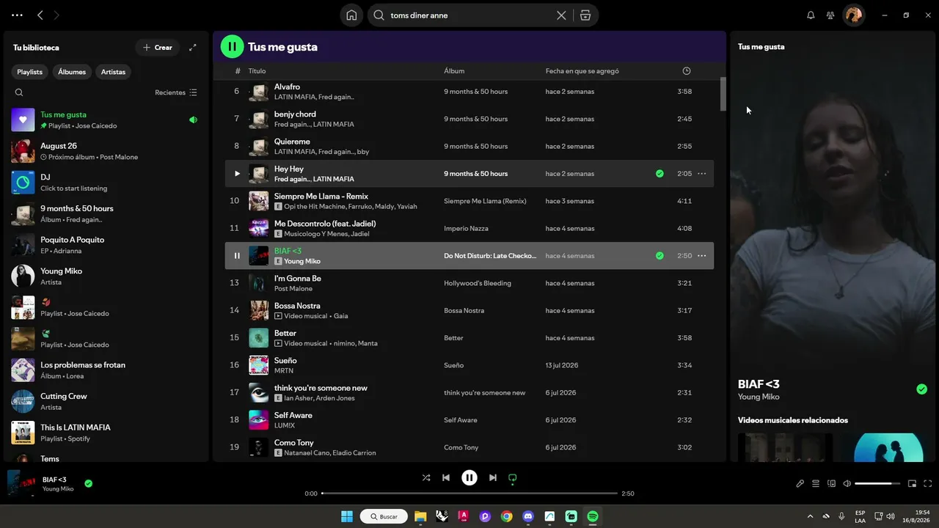This screenshot has width=939, height=528.
Task: Select the 'Como Tony' track title
Action: pos(294,443)
